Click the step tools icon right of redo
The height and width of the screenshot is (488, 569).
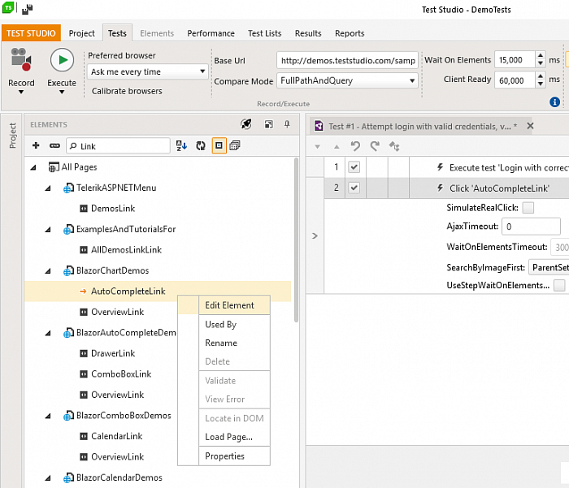pos(394,146)
